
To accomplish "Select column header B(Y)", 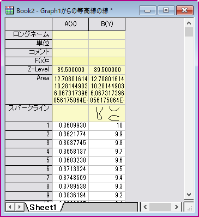I will point(107,24).
